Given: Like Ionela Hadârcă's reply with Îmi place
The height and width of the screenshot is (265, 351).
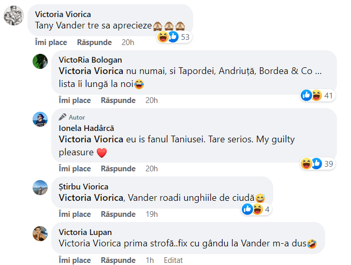Looking at the screenshot, I should [x=75, y=169].
